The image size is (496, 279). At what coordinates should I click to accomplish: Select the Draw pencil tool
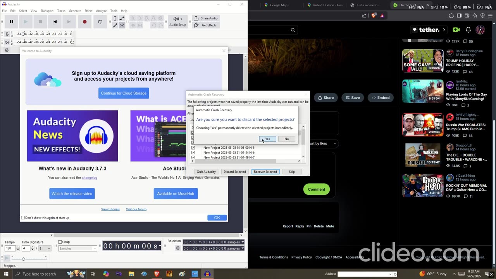click(x=115, y=25)
